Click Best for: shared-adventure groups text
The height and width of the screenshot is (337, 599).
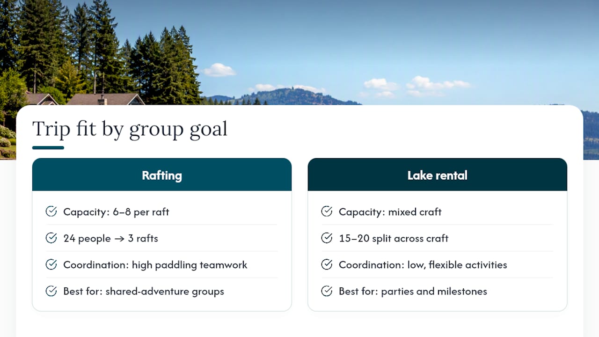click(144, 291)
